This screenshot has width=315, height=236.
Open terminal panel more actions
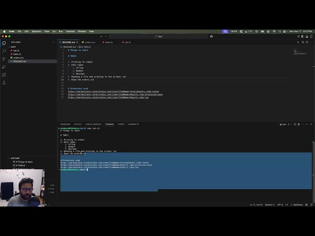pyautogui.click(x=303, y=124)
